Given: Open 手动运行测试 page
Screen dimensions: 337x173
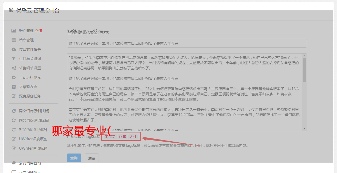Looking at the screenshot, I should (x=30, y=77).
